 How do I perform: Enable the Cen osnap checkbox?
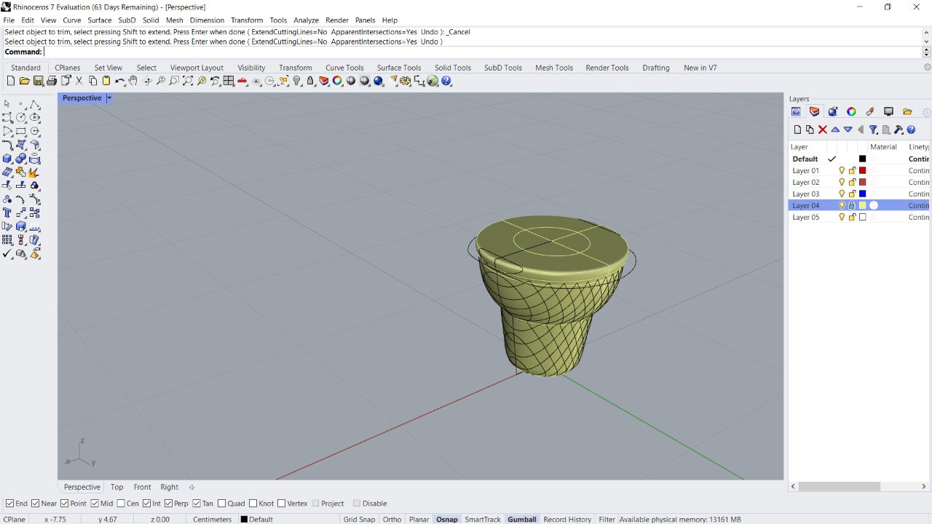[121, 504]
